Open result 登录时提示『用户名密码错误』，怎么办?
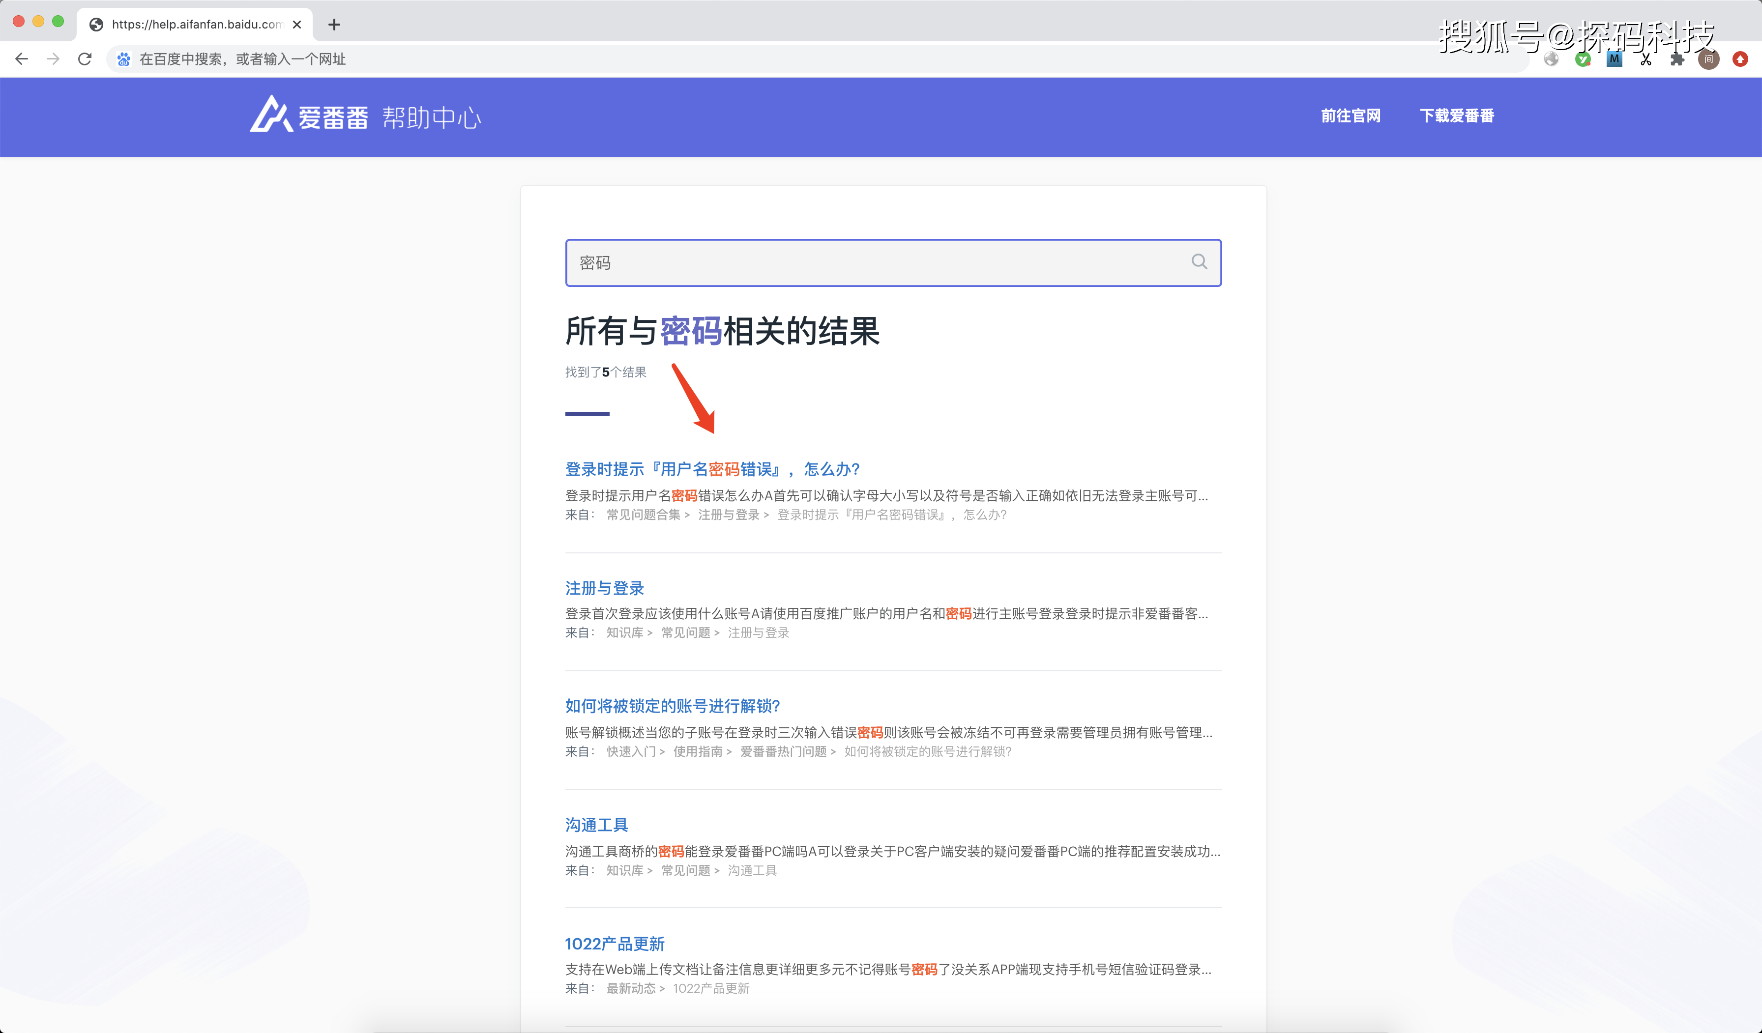 point(712,469)
